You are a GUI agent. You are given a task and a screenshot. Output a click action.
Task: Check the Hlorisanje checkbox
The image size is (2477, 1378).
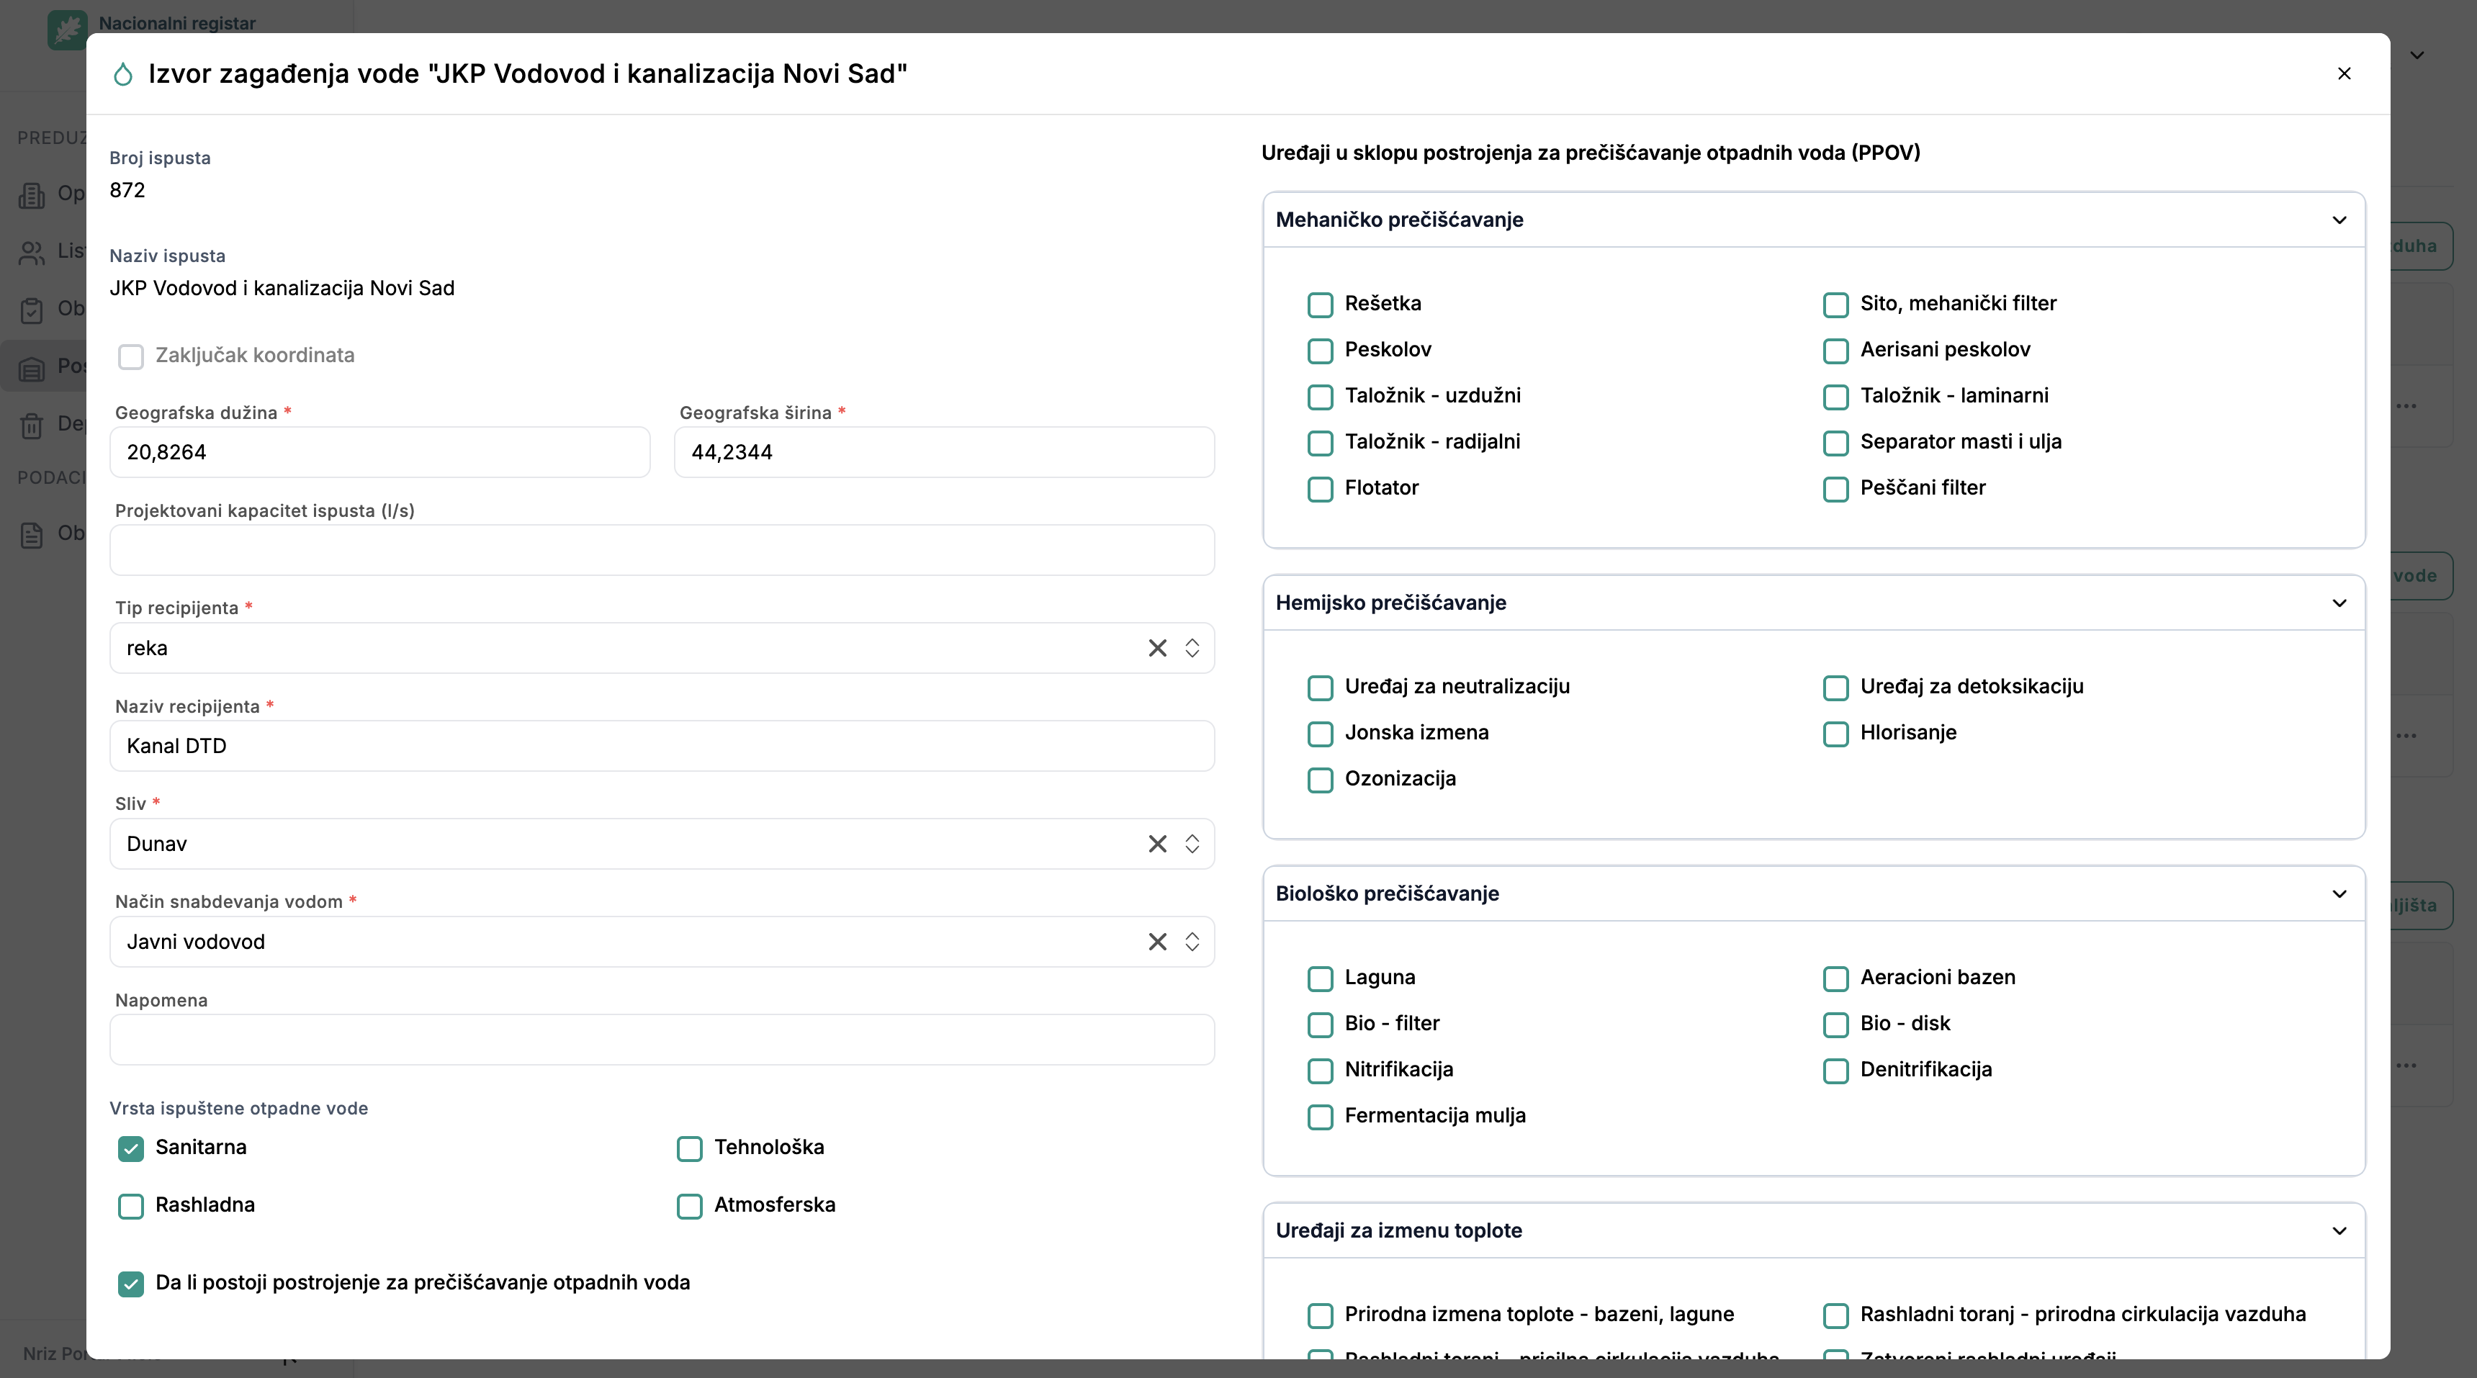click(1835, 734)
